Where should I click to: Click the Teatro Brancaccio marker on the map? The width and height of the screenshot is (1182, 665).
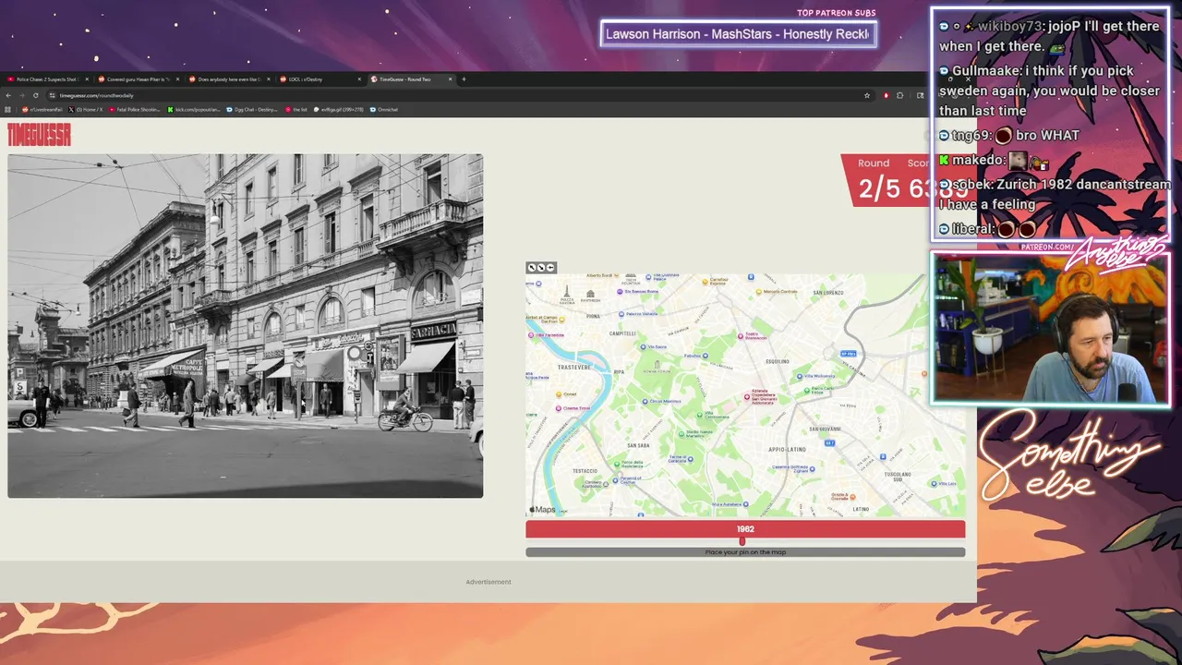[x=741, y=335]
